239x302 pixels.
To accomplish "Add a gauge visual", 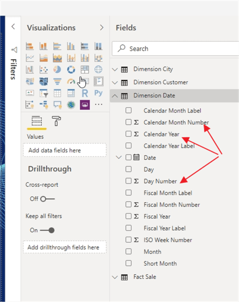I will point(71,82).
